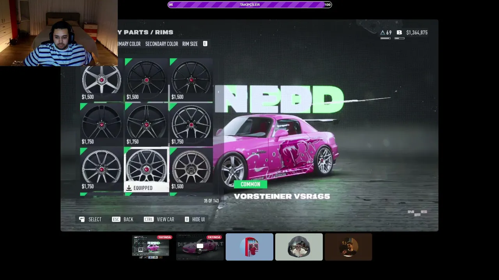The image size is (499, 280).
Task: Click the TAKİPÇİLER follower progress bar
Action: pyautogui.click(x=249, y=5)
